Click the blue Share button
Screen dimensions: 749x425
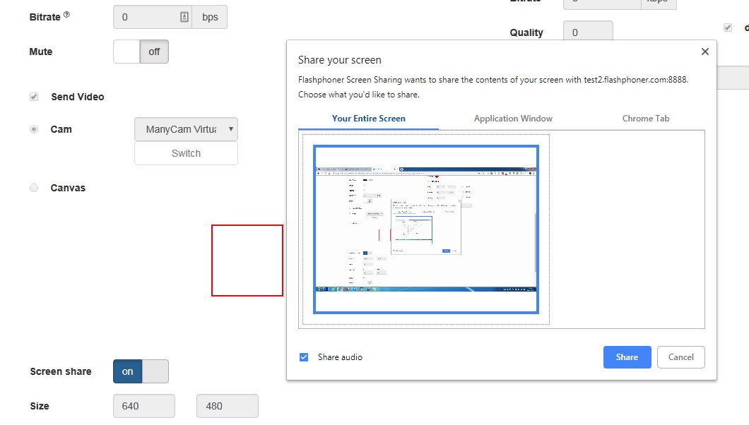(627, 357)
